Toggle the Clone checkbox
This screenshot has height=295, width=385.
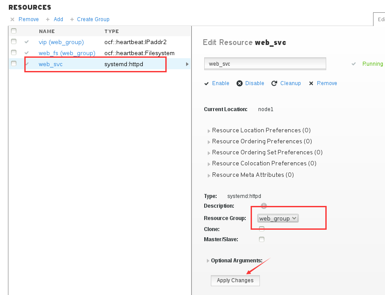tap(262, 229)
